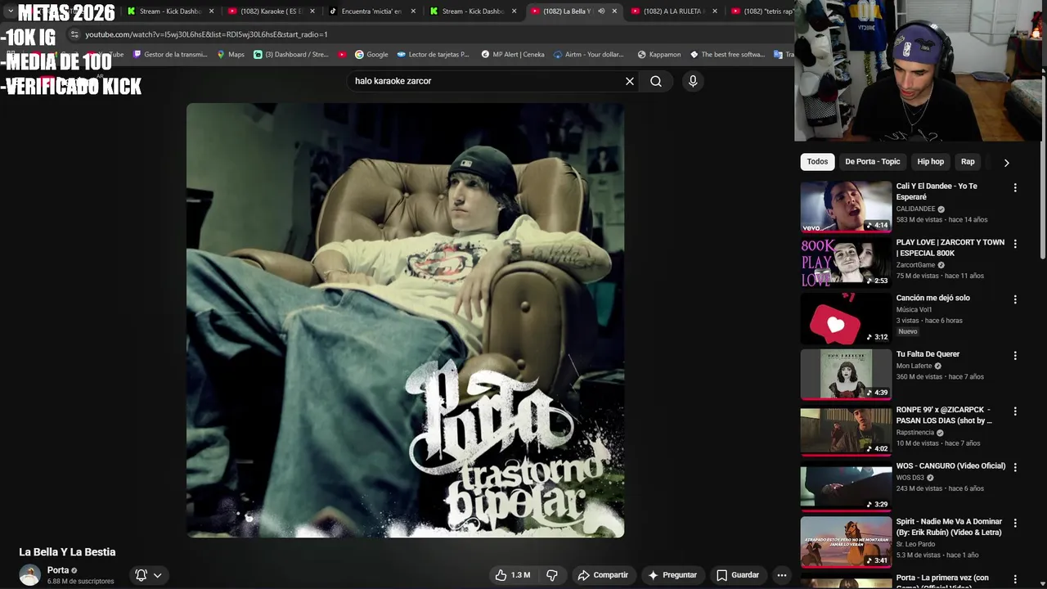The height and width of the screenshot is (589, 1047).
Task: Open options menu for Canción me dejó solo
Action: 1015,299
